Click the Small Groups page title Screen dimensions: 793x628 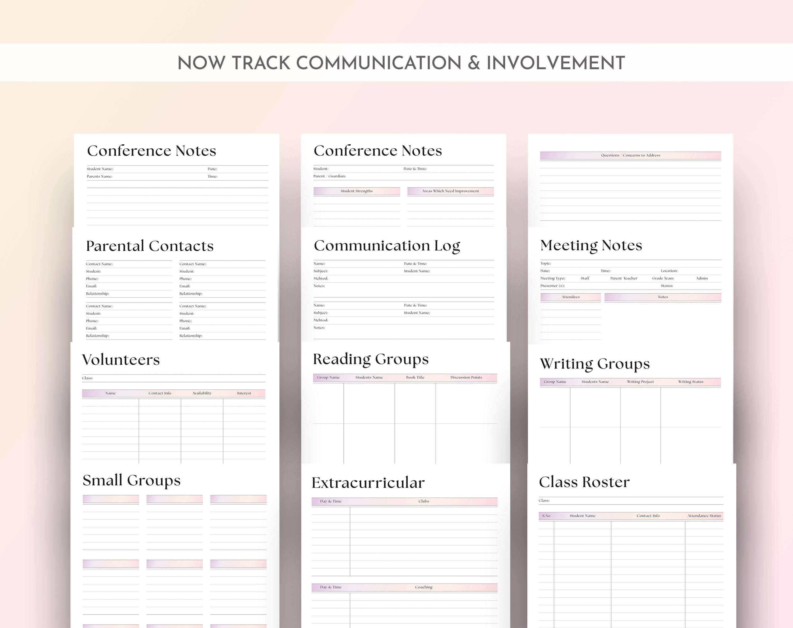point(131,480)
